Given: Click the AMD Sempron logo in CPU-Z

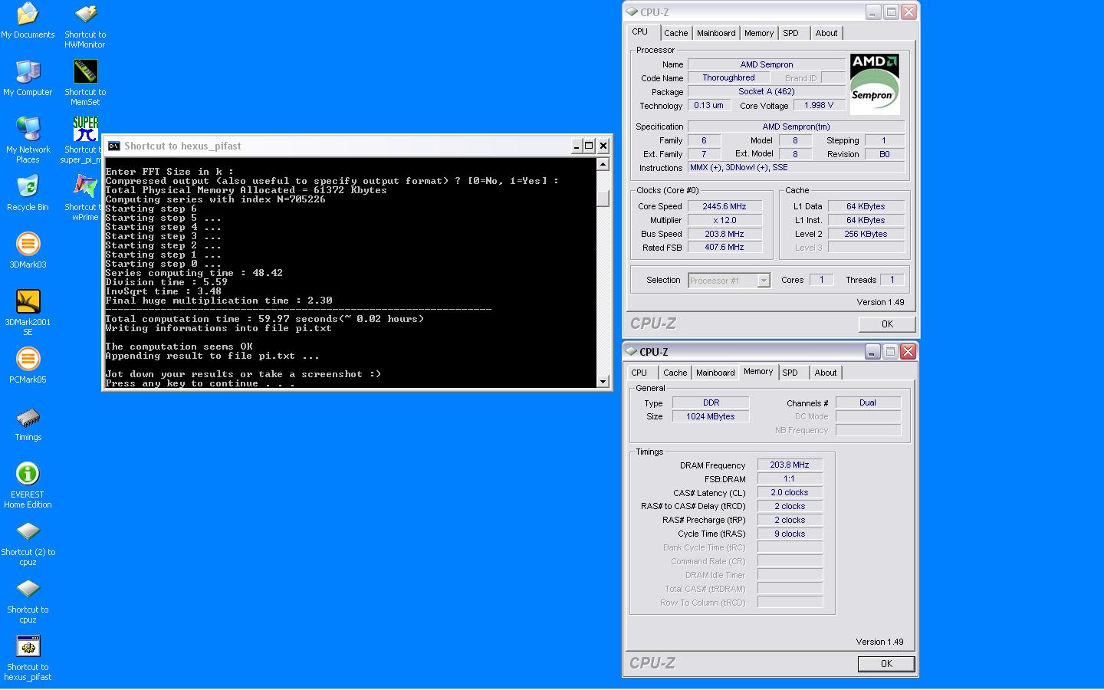Looking at the screenshot, I should [874, 84].
